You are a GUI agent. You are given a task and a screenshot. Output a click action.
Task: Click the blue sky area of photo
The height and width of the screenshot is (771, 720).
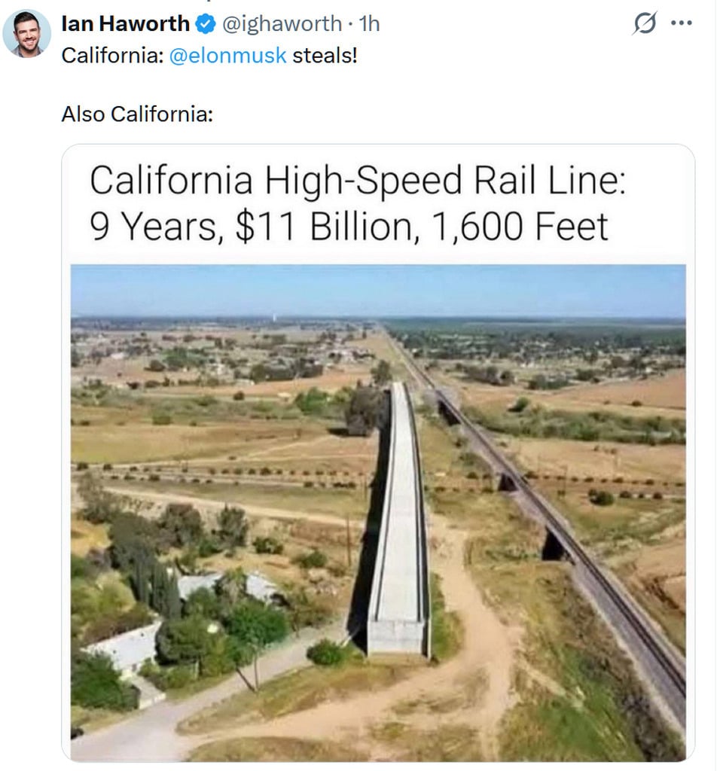[377, 290]
